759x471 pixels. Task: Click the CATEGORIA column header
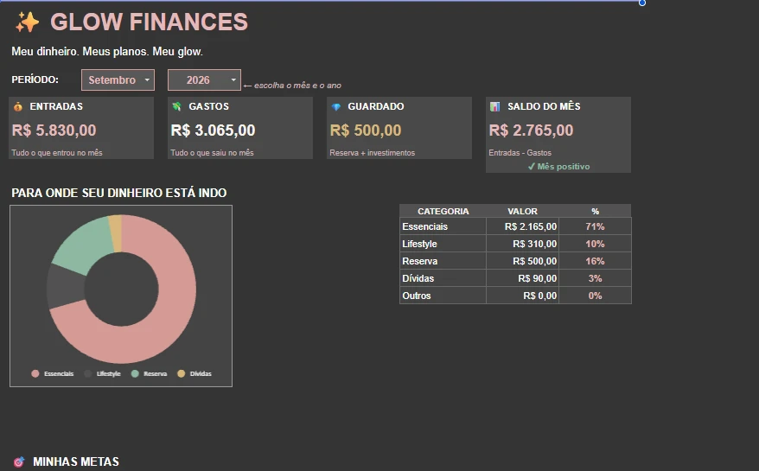[443, 211]
